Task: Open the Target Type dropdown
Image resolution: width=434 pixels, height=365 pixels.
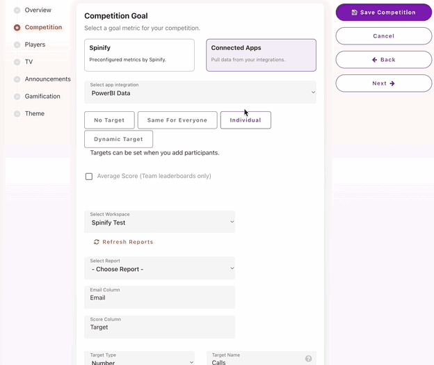Action: click(x=139, y=358)
